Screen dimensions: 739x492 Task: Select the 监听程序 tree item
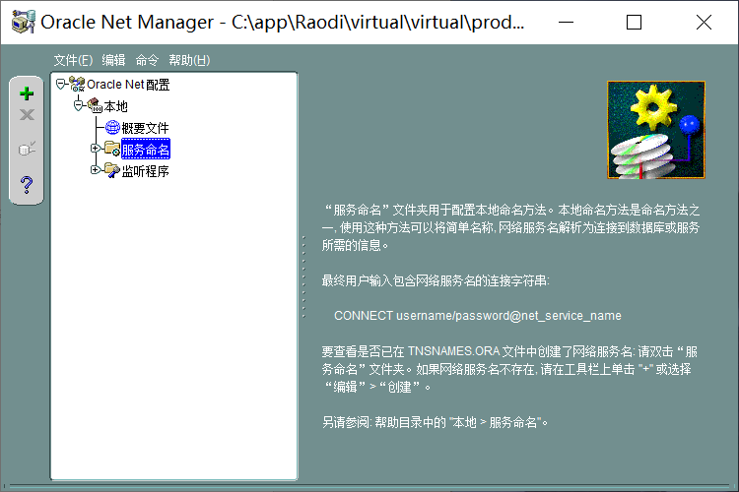145,171
